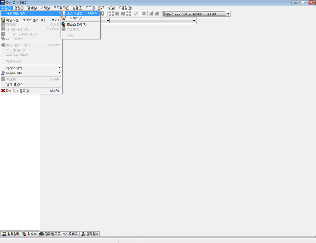Switch to the 결과 검색 tab

[x=90, y=234]
